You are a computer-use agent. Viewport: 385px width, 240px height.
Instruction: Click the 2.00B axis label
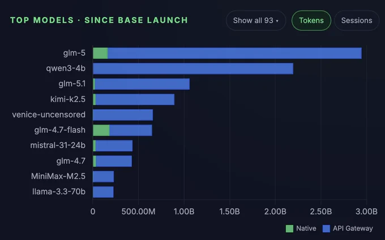point(275,212)
